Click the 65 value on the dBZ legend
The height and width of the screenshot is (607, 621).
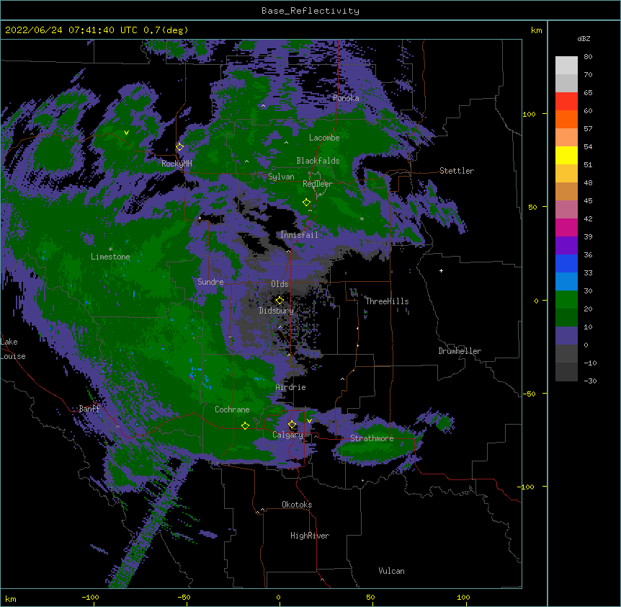[588, 93]
